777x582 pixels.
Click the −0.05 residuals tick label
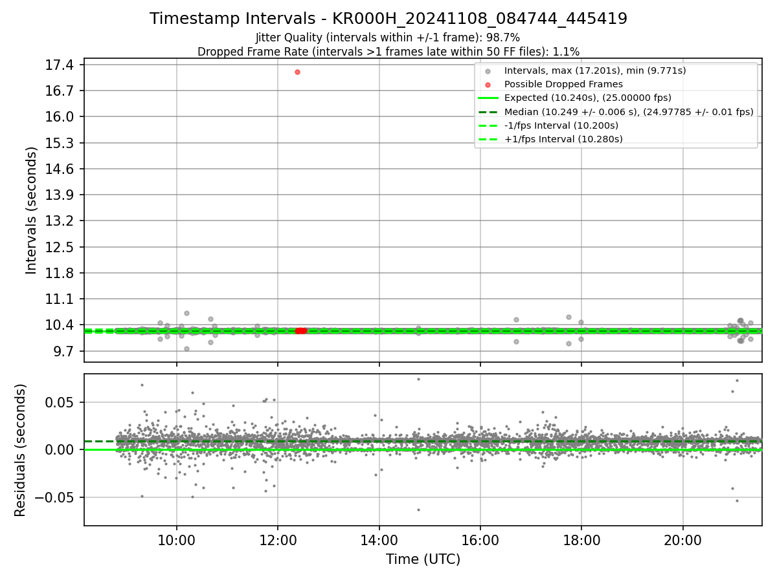click(55, 497)
